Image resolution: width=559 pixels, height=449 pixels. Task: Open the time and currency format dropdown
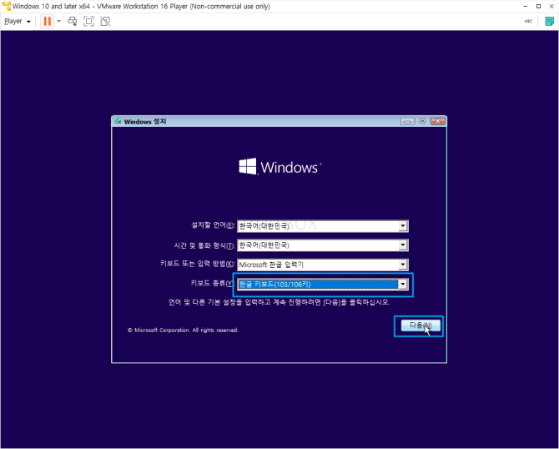(323, 245)
